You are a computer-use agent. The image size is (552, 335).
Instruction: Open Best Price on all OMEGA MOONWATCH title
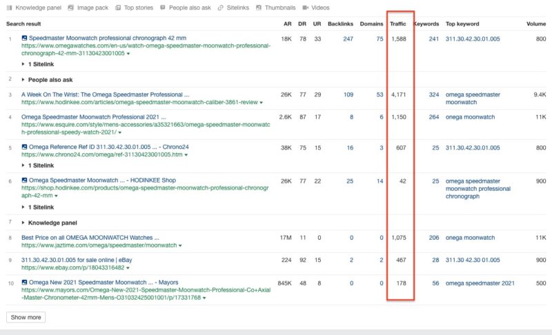coord(90,238)
